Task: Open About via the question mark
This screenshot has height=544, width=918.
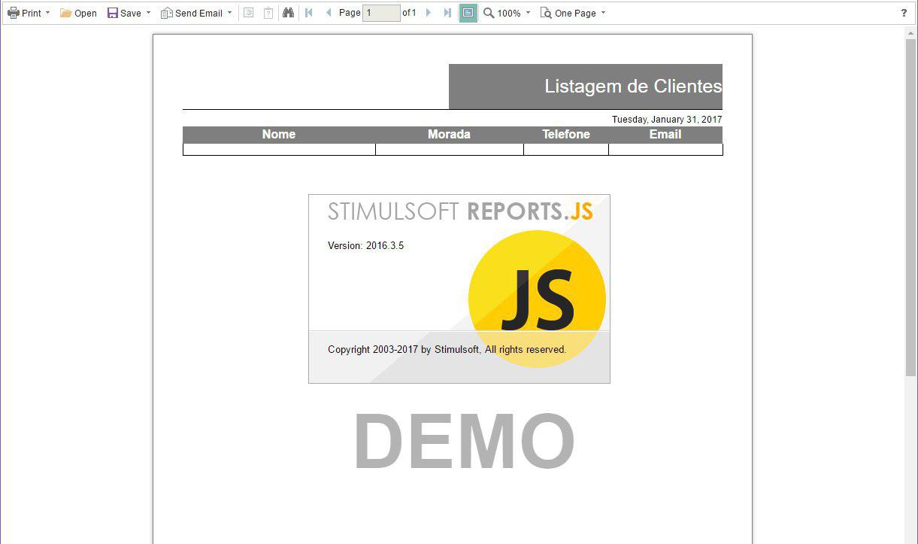Action: pyautogui.click(x=904, y=13)
